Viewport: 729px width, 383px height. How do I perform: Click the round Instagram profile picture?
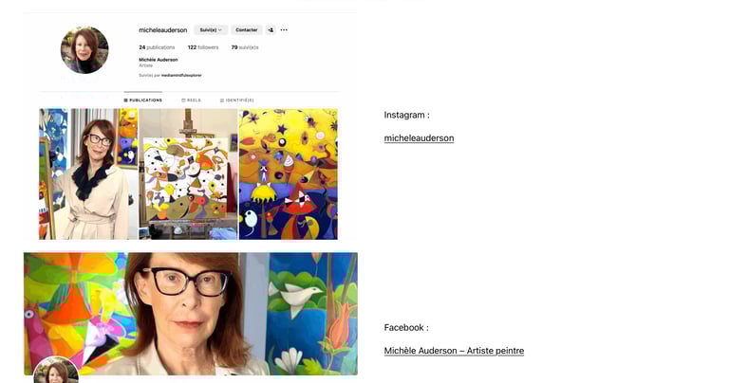coord(84,49)
